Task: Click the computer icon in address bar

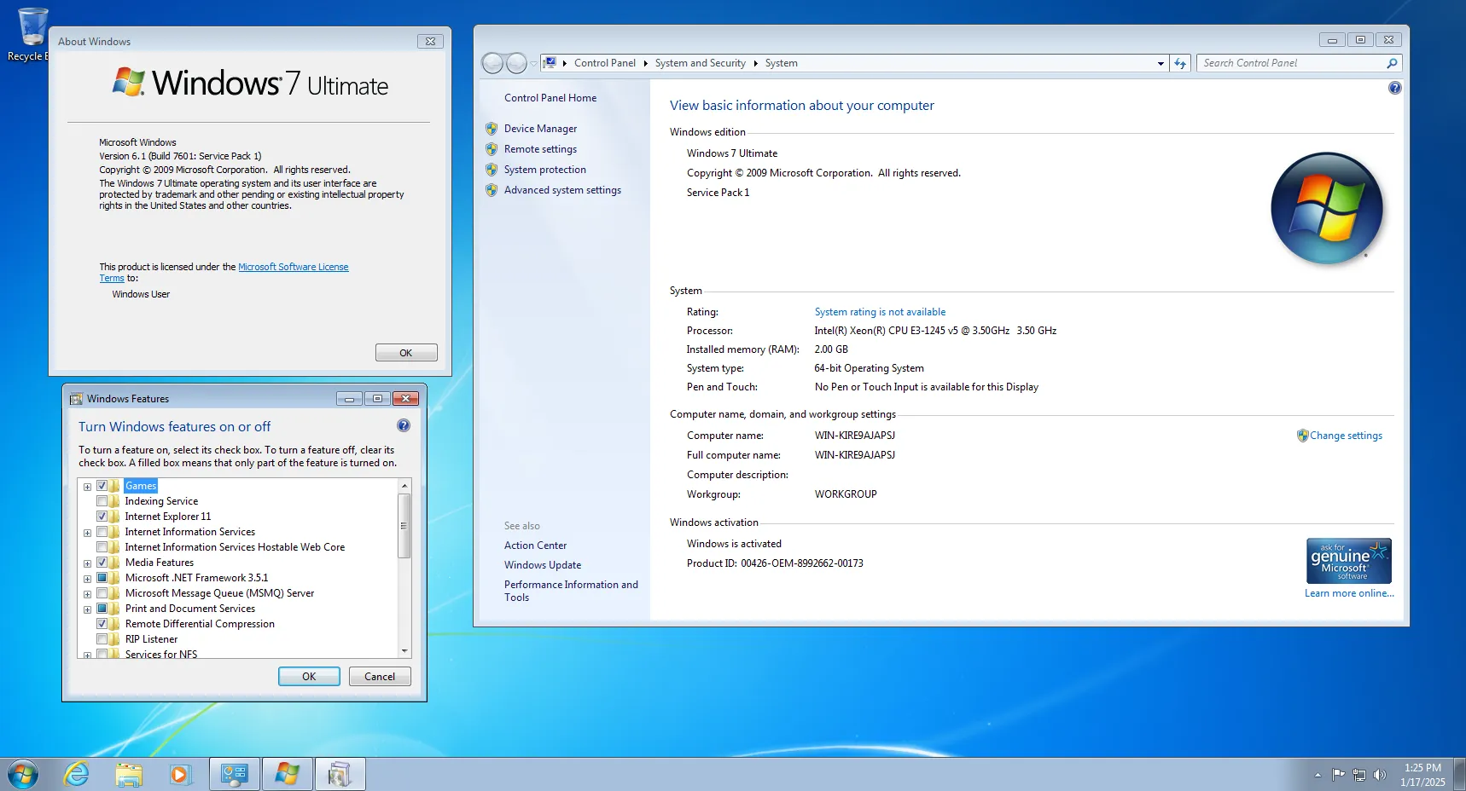Action: tap(550, 63)
